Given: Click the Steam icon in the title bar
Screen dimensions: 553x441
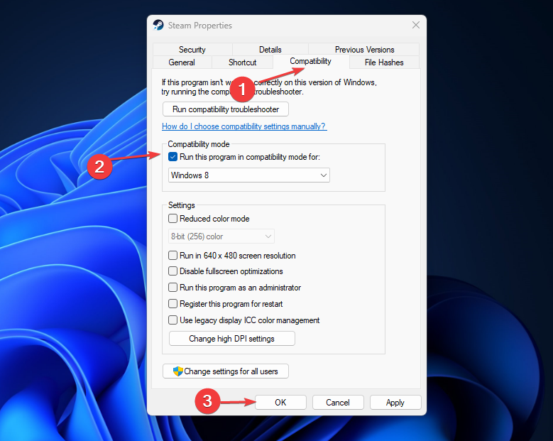Looking at the screenshot, I should tap(158, 25).
